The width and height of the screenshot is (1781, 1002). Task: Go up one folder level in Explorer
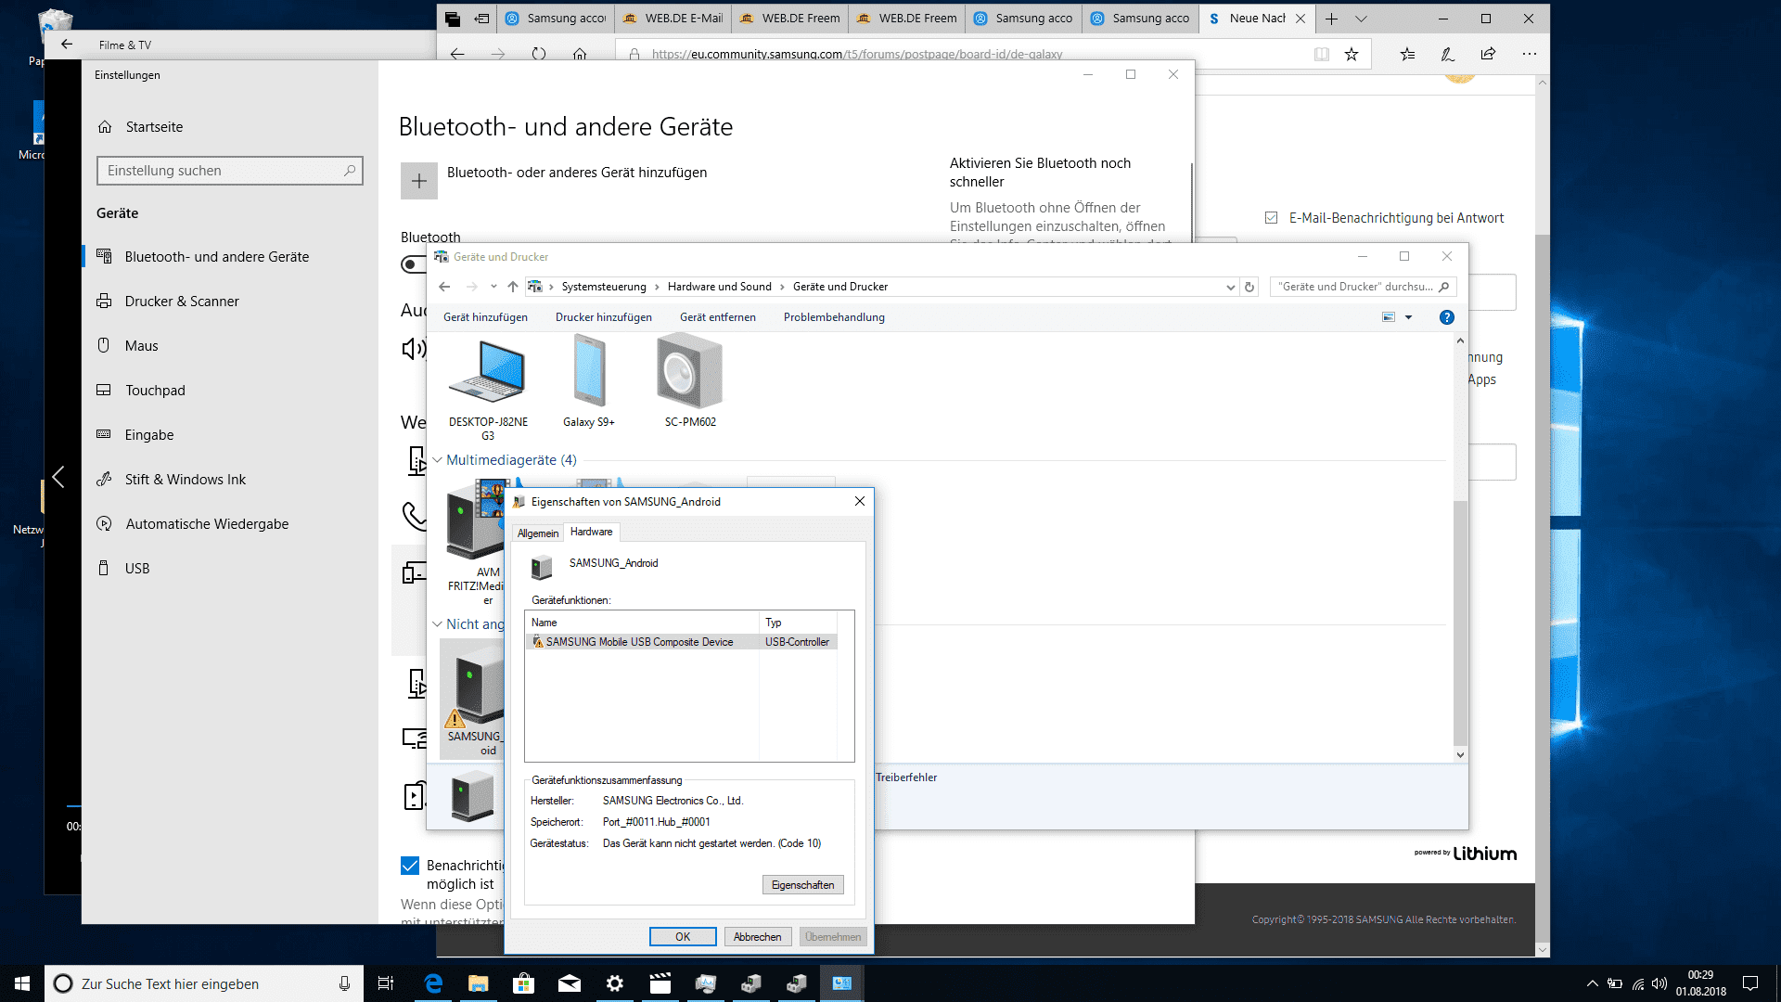pos(512,287)
